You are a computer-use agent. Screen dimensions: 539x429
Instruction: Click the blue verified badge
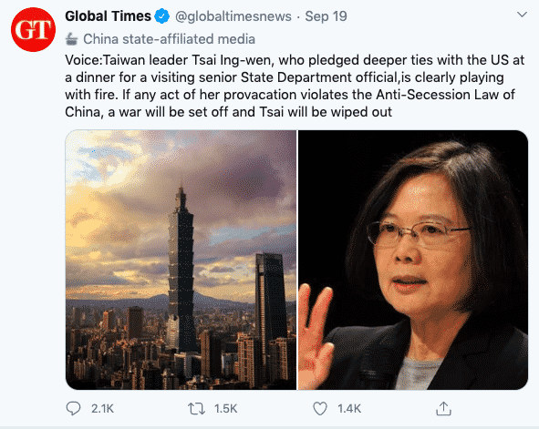[161, 16]
